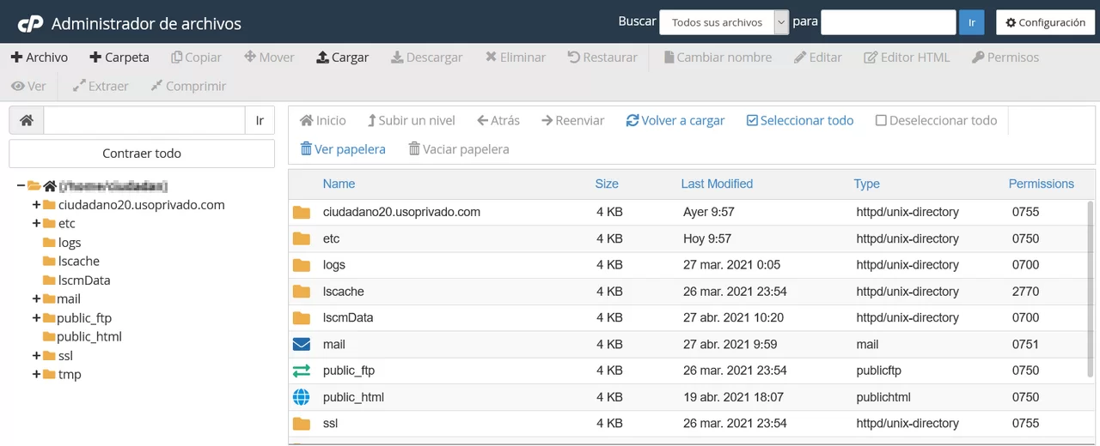Sort by Name column header
Screen dimensions: 1100x446
(x=339, y=184)
